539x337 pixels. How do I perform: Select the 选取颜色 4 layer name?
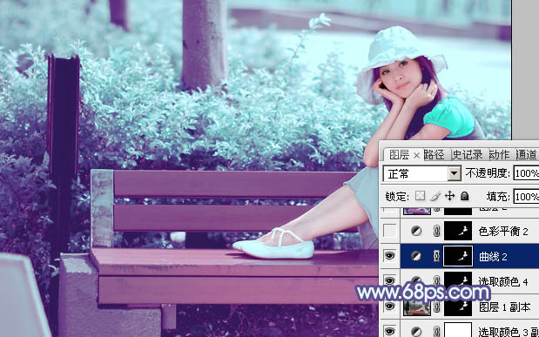(503, 281)
